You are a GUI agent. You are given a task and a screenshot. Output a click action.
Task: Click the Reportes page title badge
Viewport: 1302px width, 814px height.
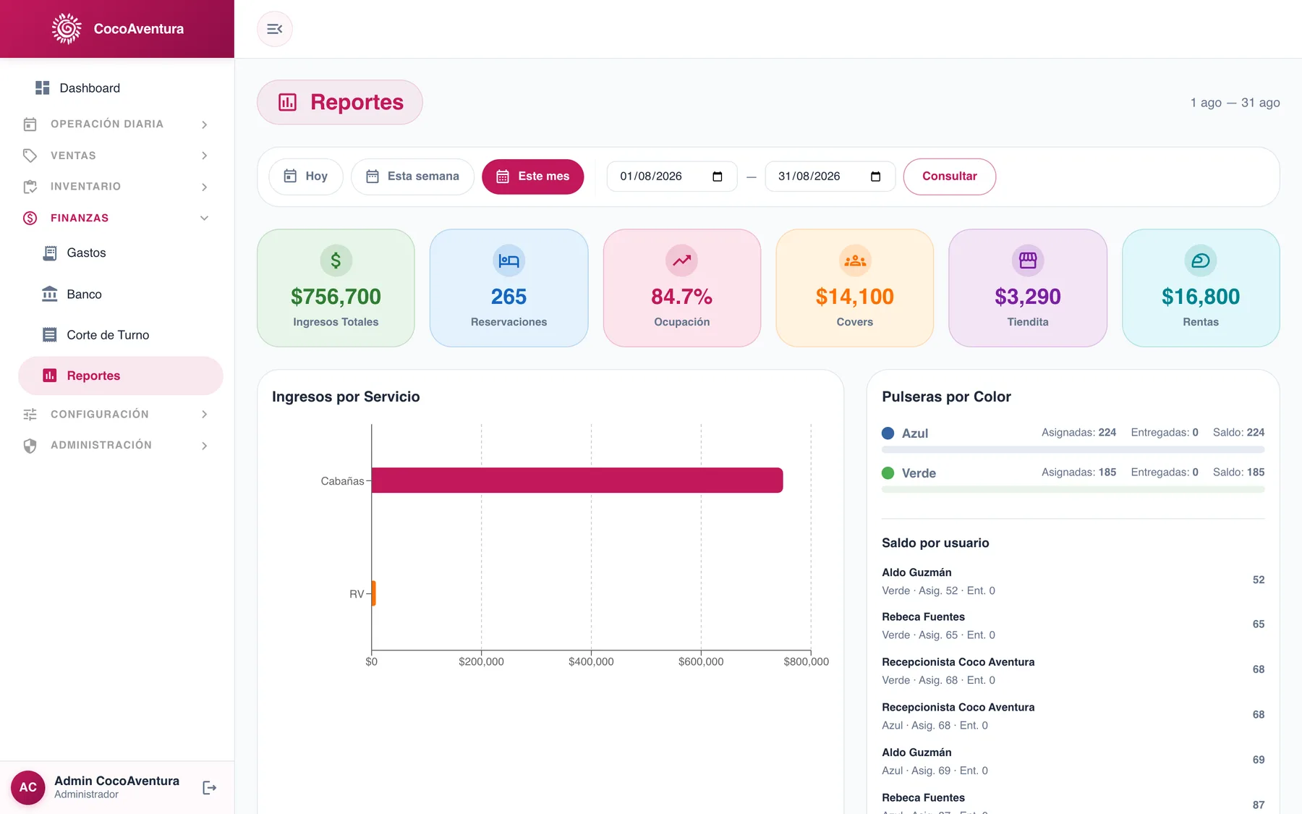pos(340,102)
